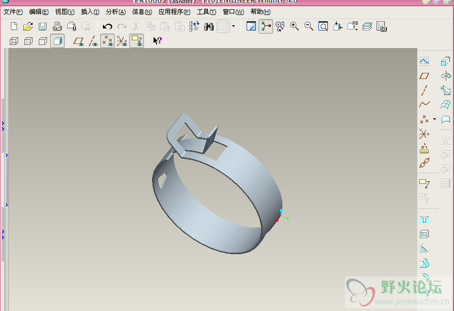Select the style surface tool
Image resolution: width=454 pixels, height=311 pixels.
coord(446,119)
